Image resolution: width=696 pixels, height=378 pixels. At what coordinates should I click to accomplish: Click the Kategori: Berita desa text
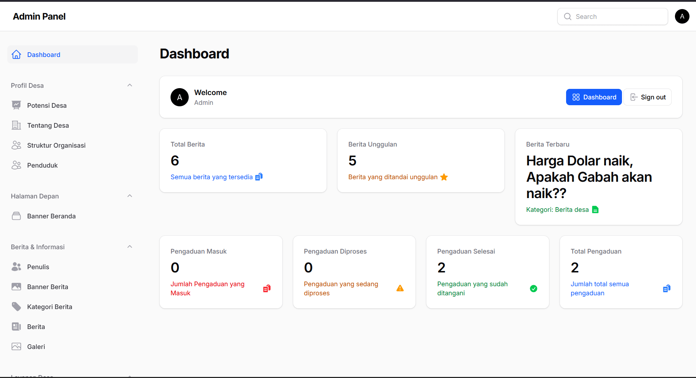click(557, 210)
